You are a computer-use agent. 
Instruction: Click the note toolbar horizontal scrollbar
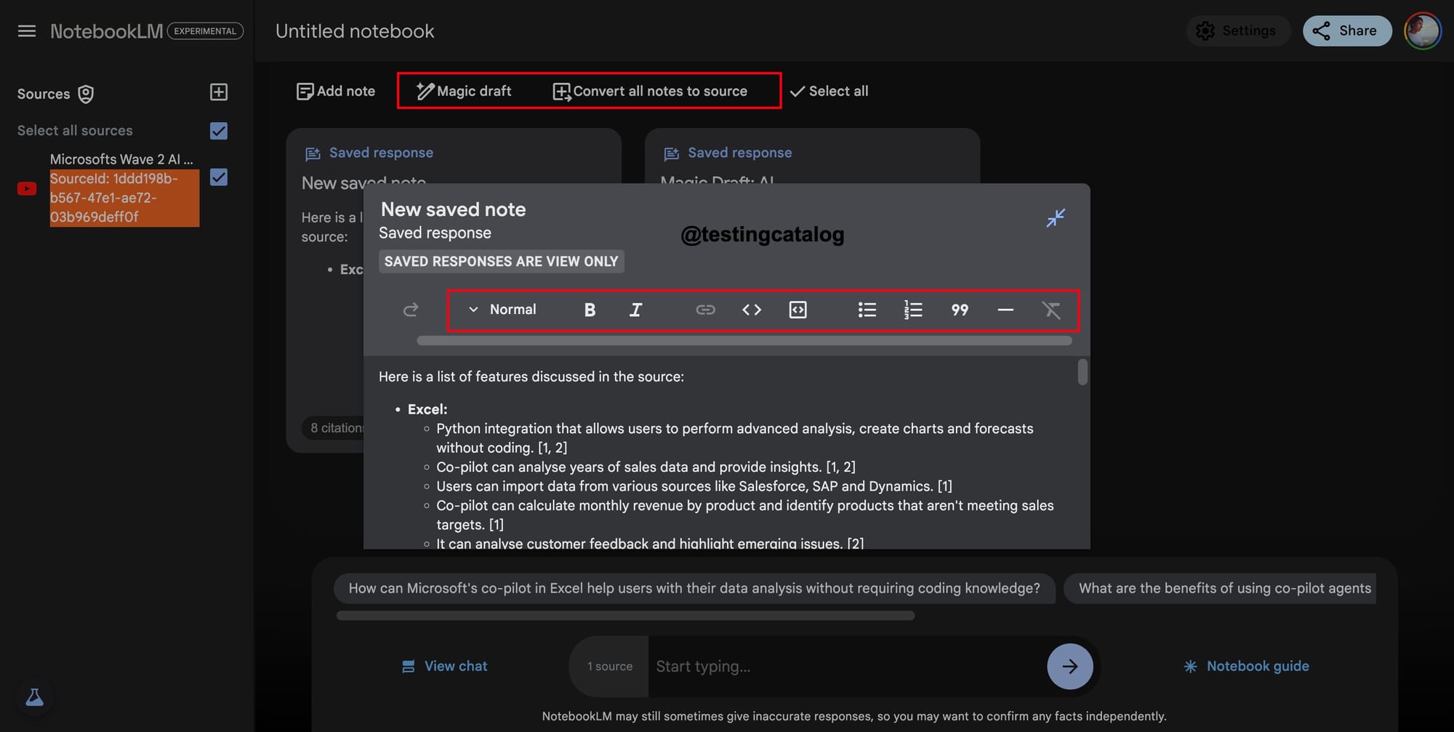(744, 341)
